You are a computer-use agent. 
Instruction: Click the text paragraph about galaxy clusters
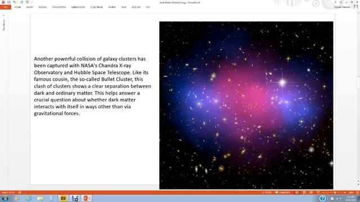(x=92, y=86)
